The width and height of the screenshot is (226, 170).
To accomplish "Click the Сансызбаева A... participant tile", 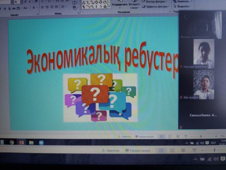I will click(203, 114).
